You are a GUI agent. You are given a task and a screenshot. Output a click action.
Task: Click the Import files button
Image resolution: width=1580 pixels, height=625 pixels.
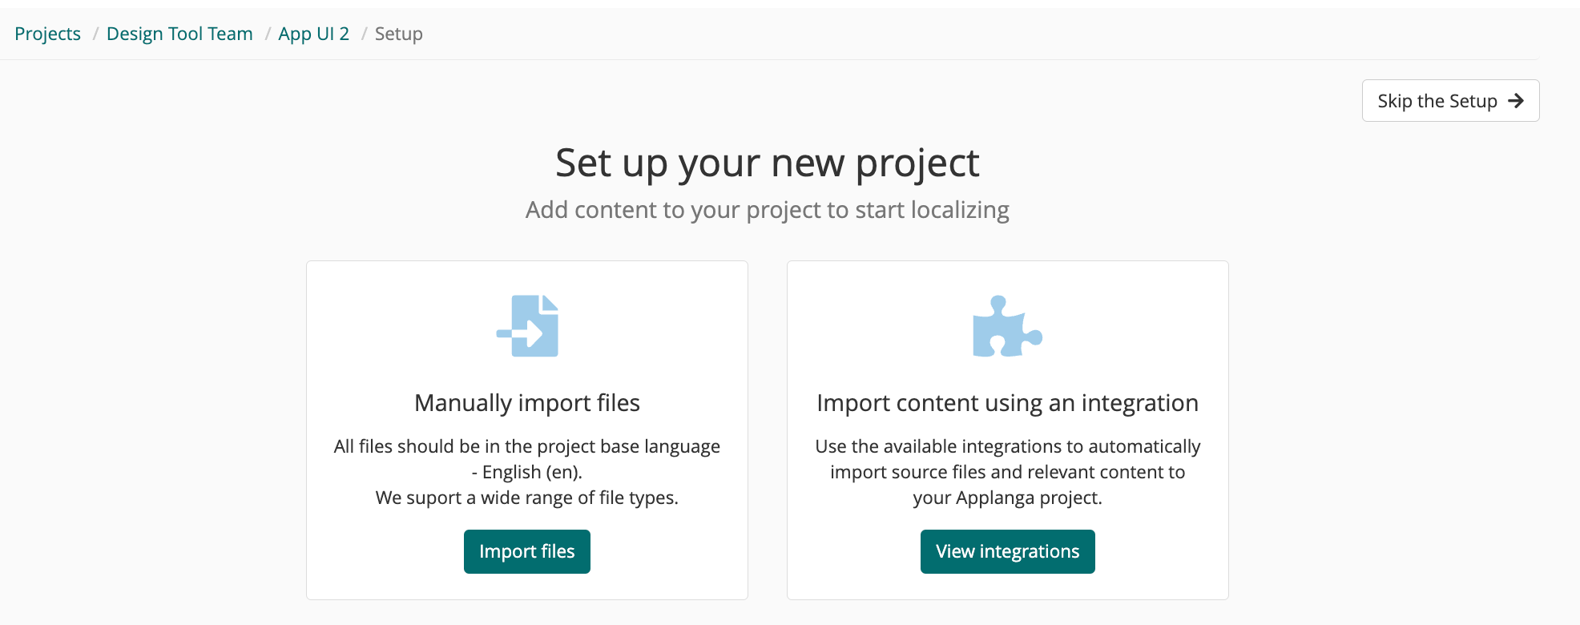pyautogui.click(x=527, y=551)
